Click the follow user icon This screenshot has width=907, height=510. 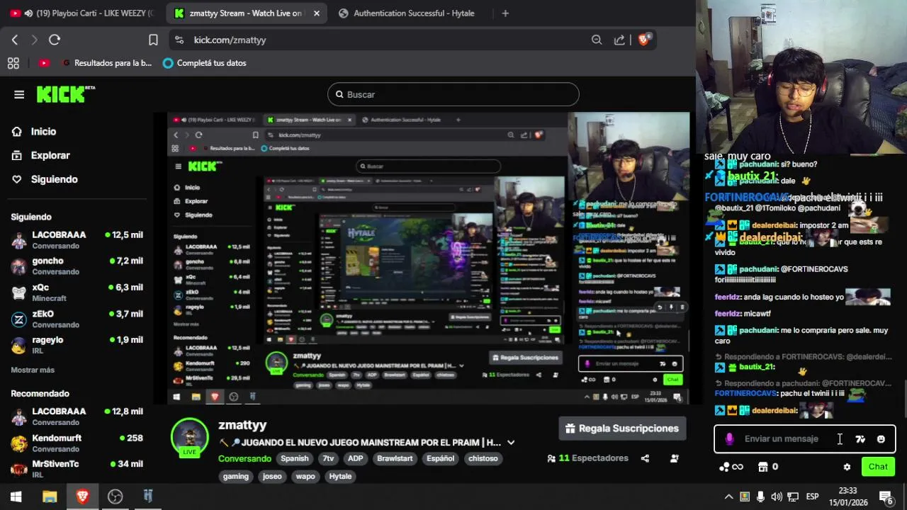click(675, 458)
